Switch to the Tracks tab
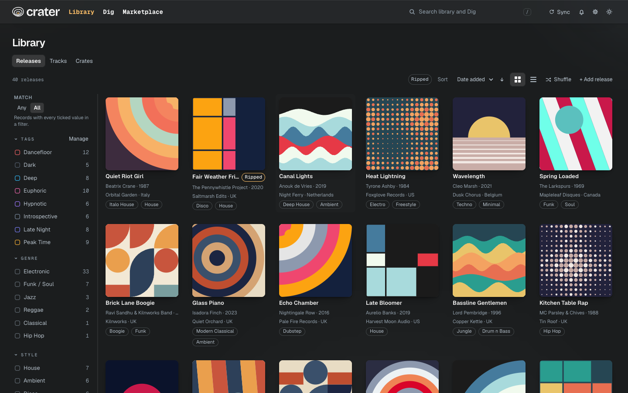Image resolution: width=628 pixels, height=393 pixels. [58, 61]
